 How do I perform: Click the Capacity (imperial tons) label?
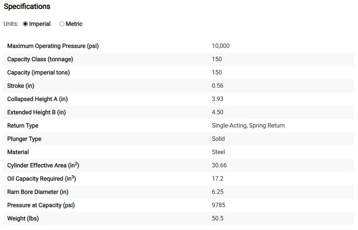(x=38, y=73)
